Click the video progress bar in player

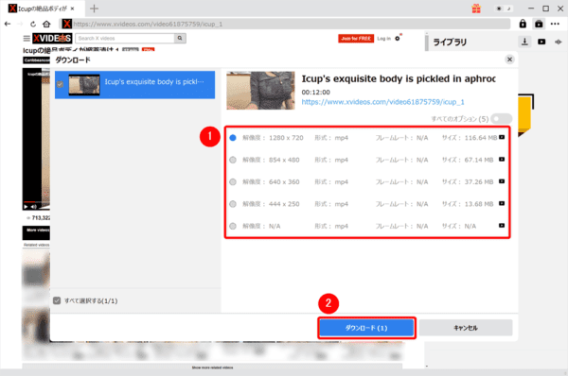pos(36,202)
